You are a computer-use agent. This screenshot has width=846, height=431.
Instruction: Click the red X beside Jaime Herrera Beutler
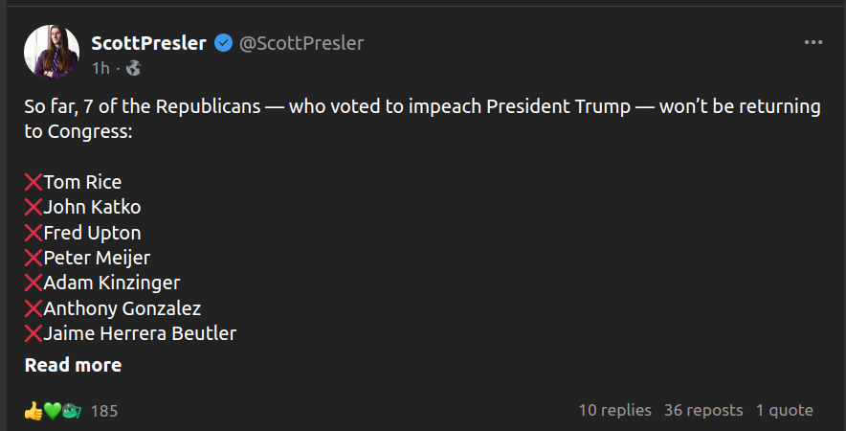point(33,333)
